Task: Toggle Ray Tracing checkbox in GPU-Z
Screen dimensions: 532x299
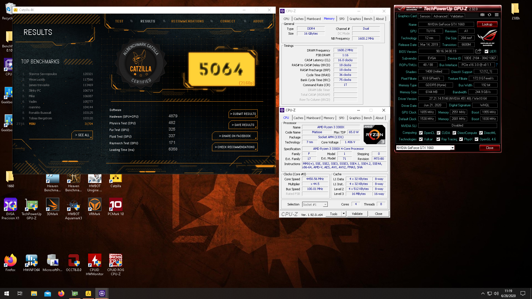Action: [438, 139]
